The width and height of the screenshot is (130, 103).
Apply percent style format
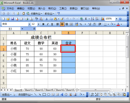pyautogui.click(x=81, y=24)
